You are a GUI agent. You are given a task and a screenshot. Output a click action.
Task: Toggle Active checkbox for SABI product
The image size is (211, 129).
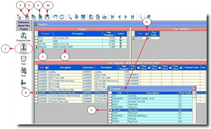click(121, 41)
